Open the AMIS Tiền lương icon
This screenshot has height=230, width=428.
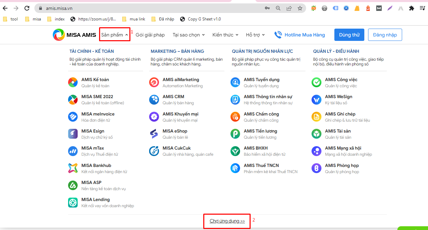[235, 134]
